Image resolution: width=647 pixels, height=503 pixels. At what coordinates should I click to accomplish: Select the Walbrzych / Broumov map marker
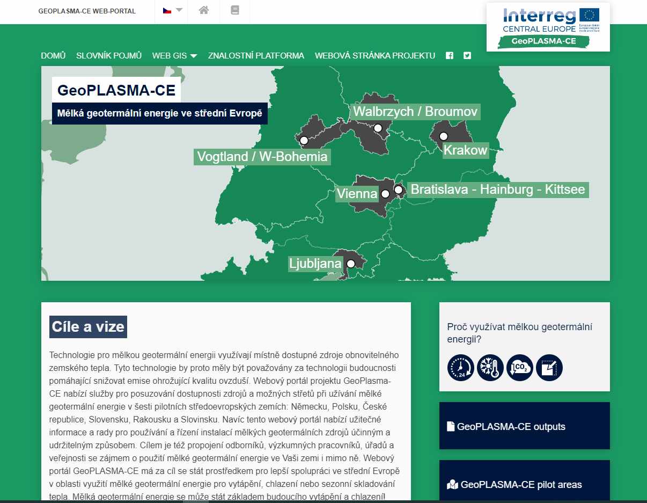(378, 128)
